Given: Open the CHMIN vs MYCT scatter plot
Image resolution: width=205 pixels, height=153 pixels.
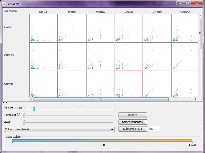Looking at the screenshot, I should coord(44,84).
